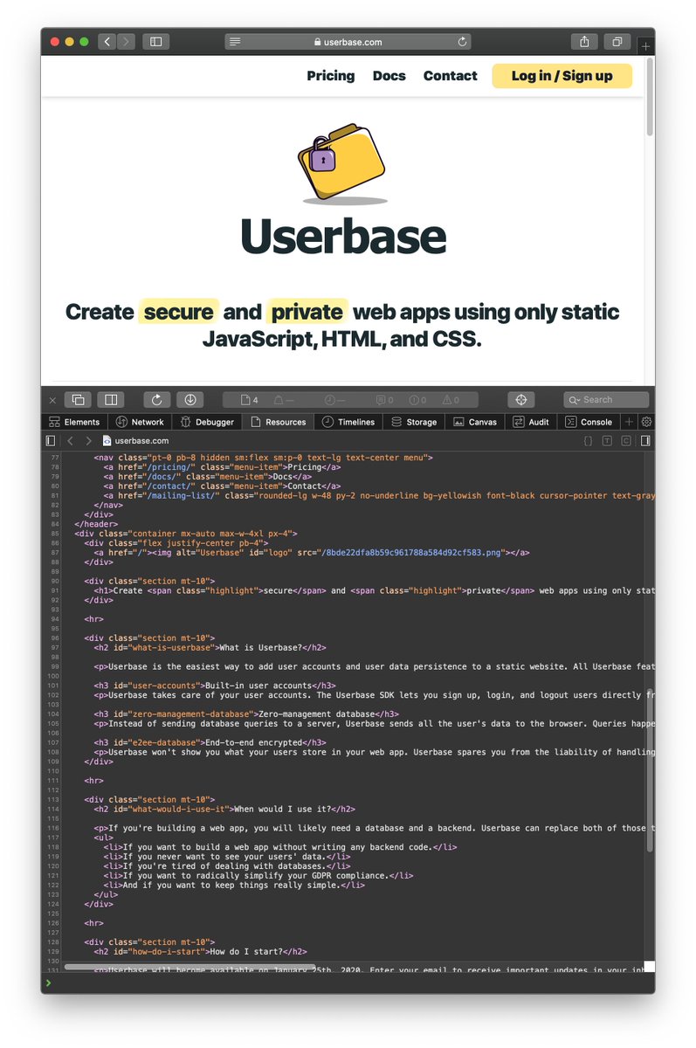Click source line with /mailing-list/ href

click(x=380, y=495)
